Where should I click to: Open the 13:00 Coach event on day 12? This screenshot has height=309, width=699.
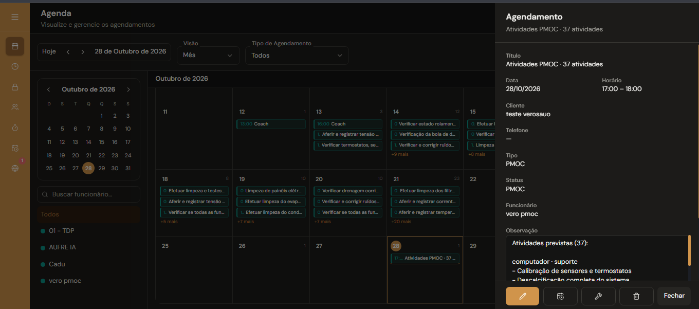tap(271, 124)
